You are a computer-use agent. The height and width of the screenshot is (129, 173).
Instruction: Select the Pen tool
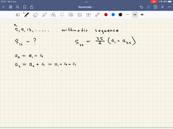pyautogui.click(x=26, y=15)
